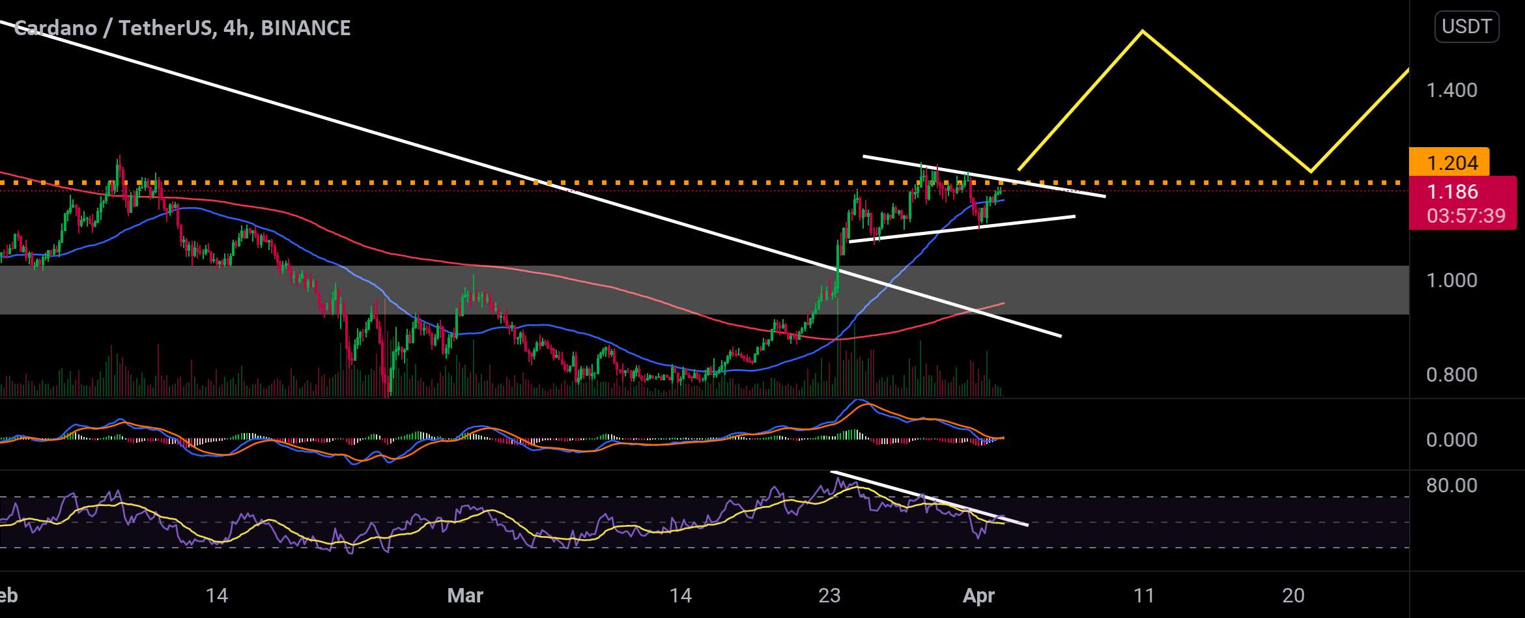
Task: Click the USDT currency button
Action: coord(1467,27)
